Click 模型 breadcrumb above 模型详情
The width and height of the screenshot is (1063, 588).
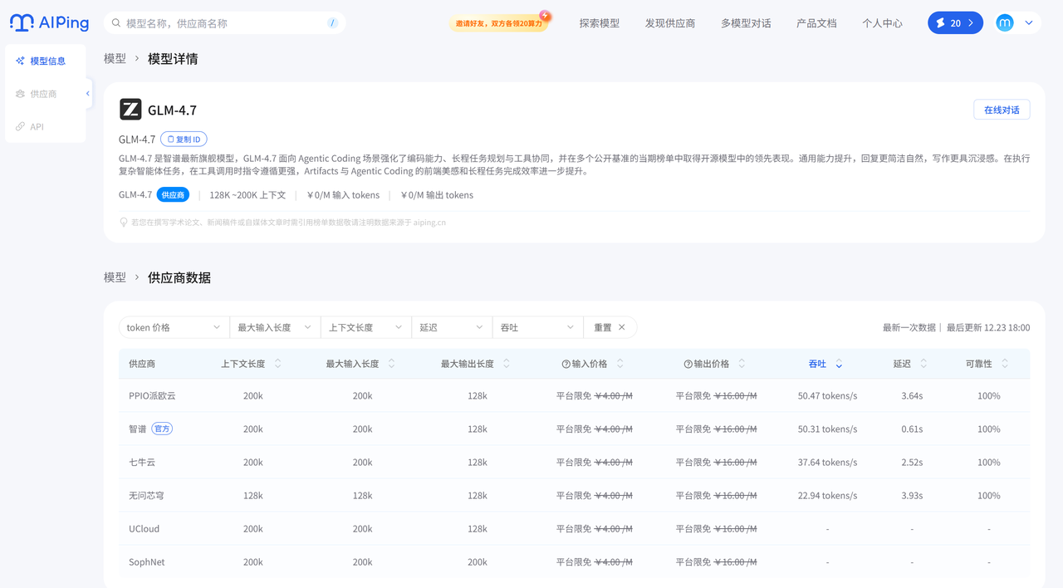coord(115,58)
